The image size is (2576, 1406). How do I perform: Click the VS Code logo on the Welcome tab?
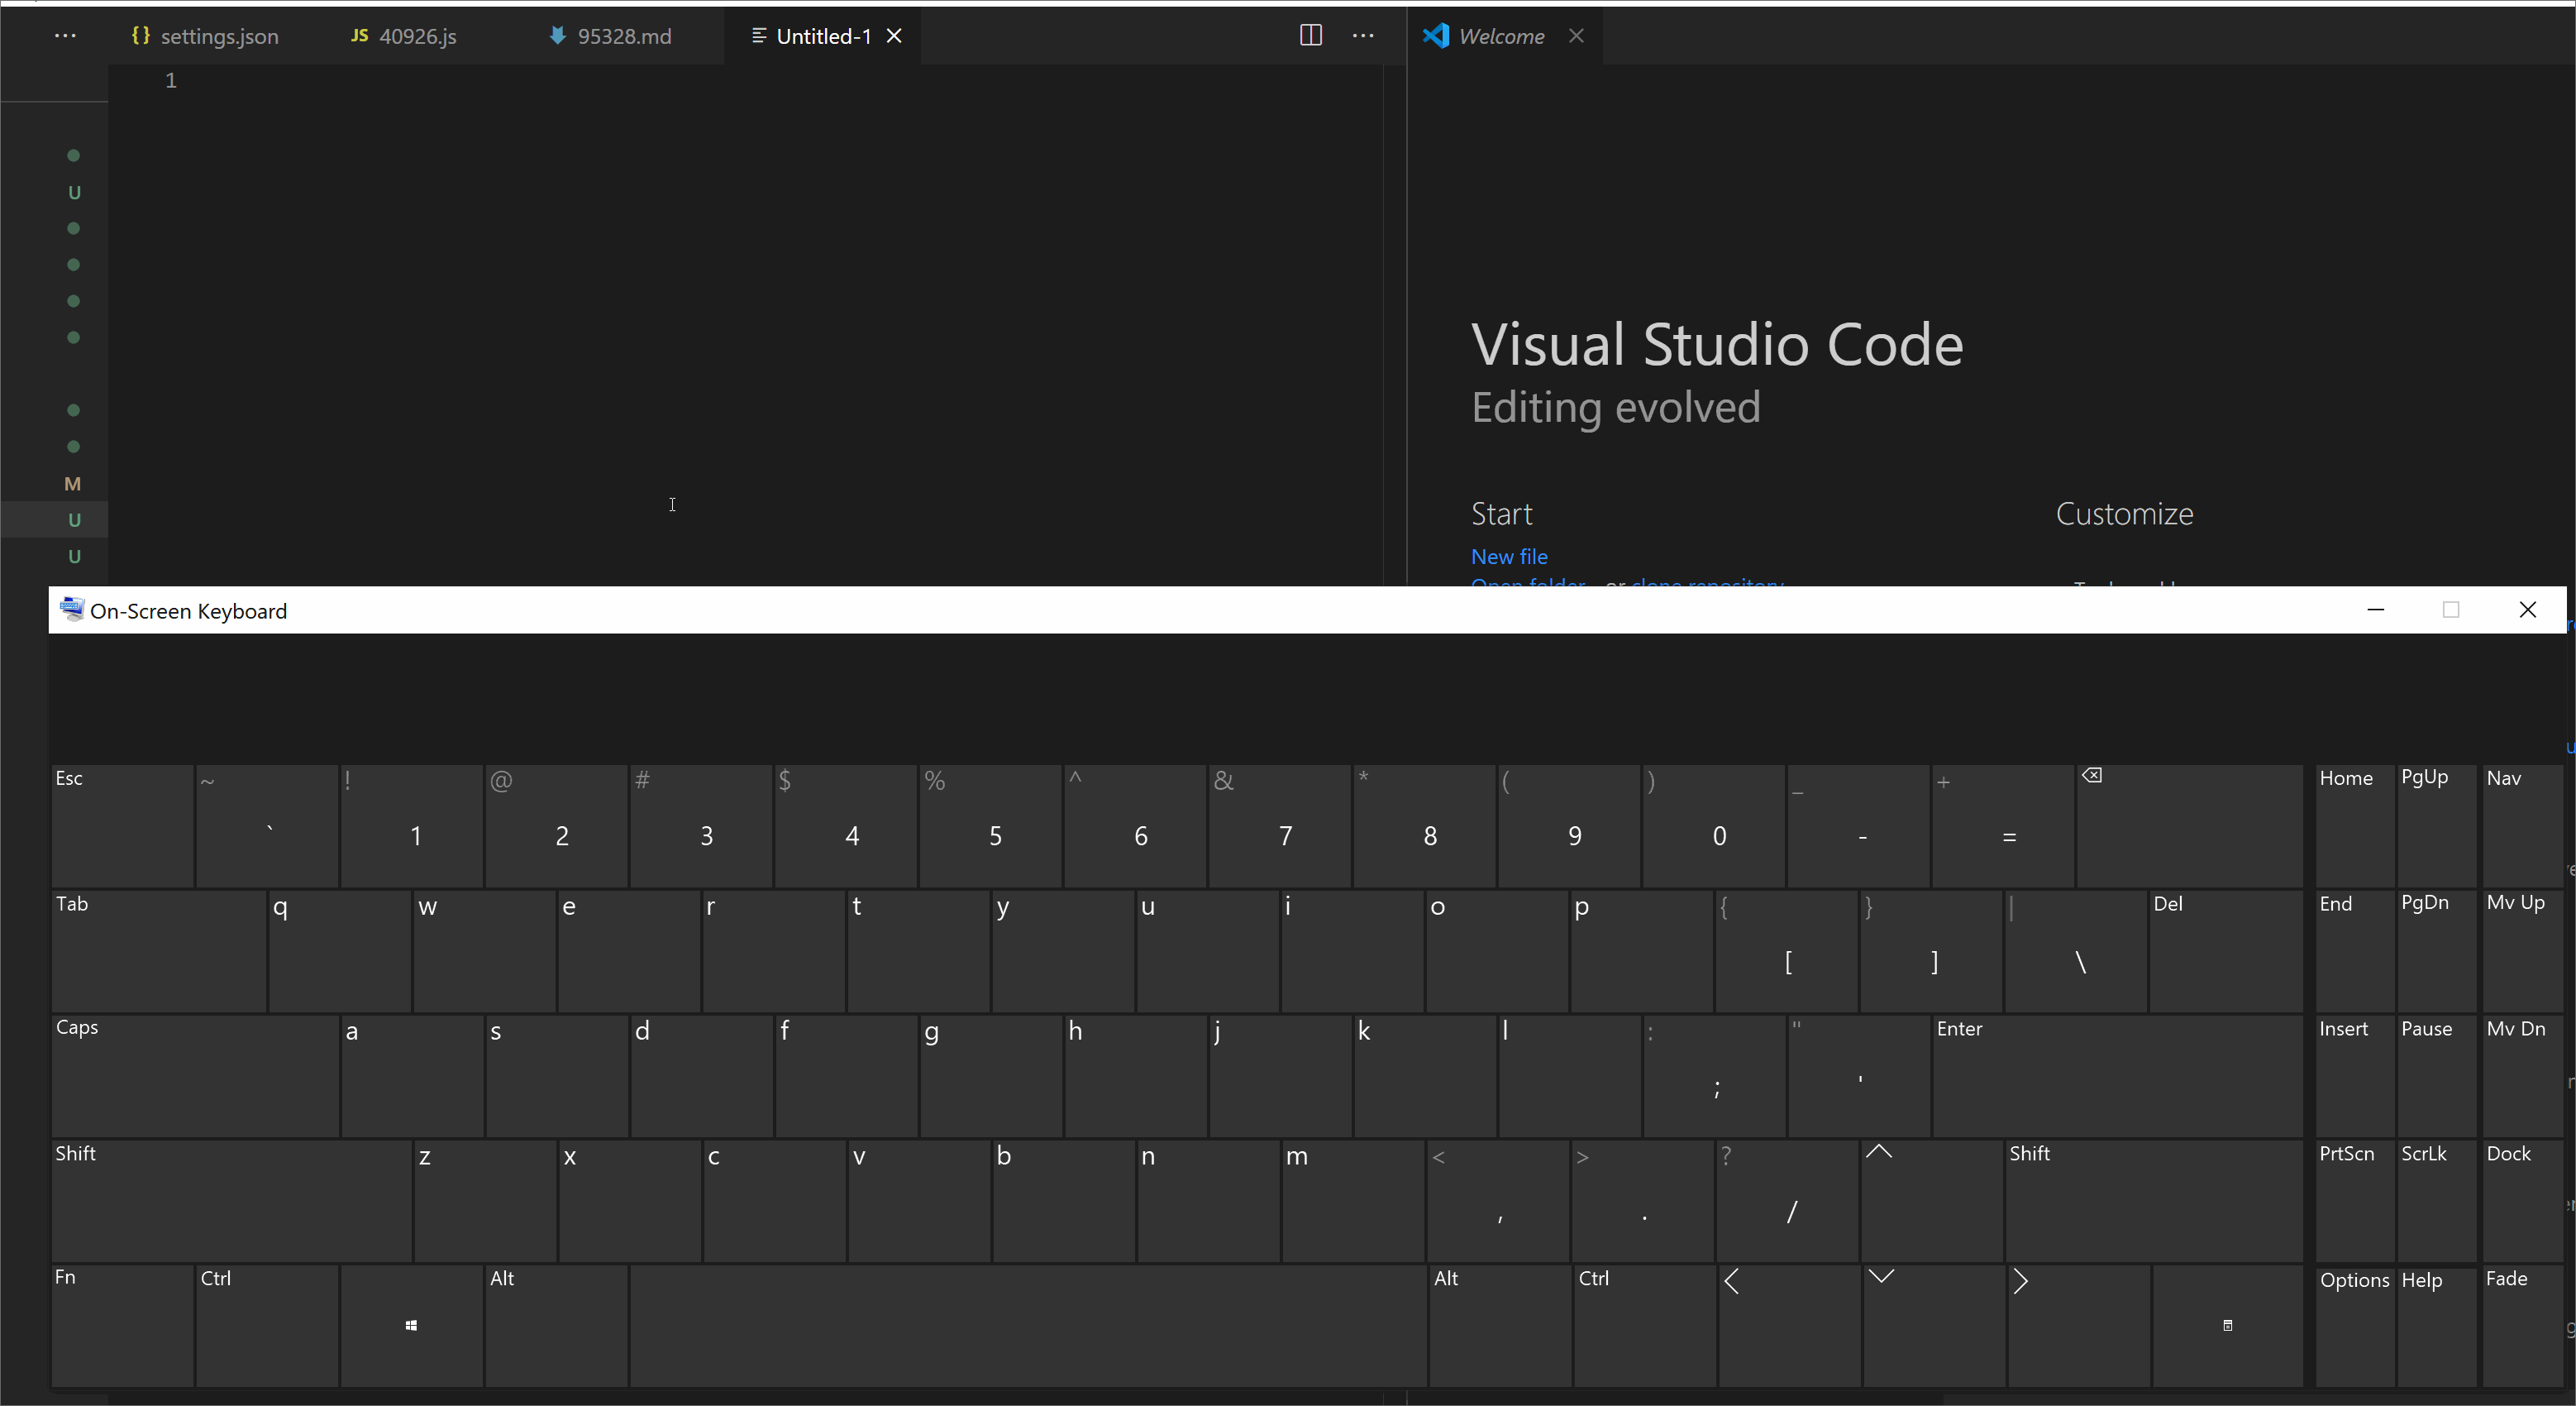point(1436,36)
